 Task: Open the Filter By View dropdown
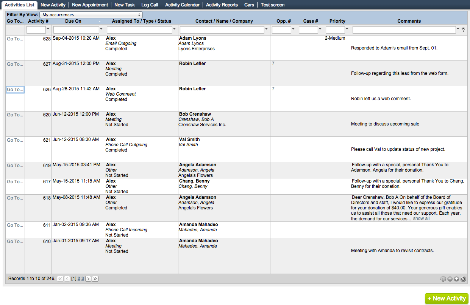click(x=91, y=15)
